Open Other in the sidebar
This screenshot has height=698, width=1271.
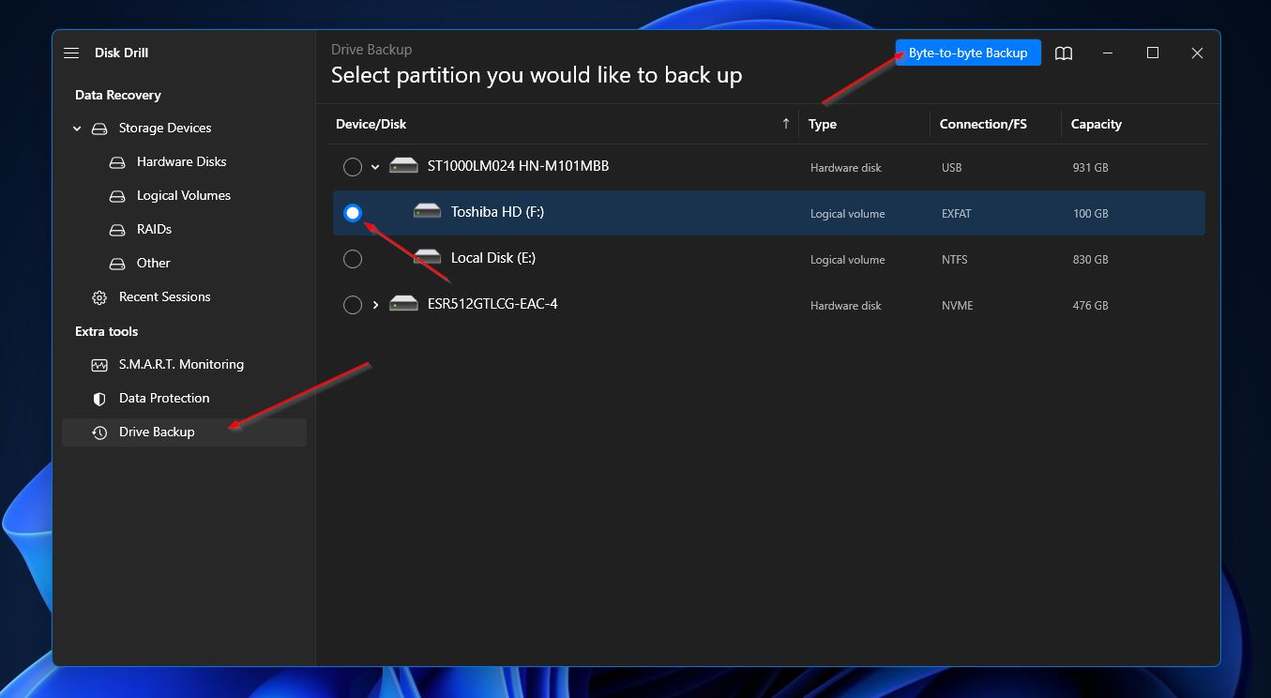click(154, 263)
